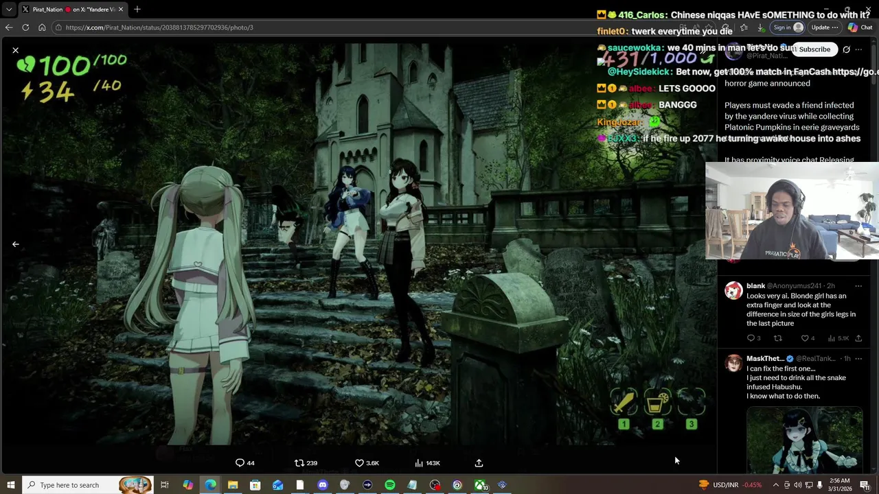
Task: Open blank username link
Action: click(755, 286)
